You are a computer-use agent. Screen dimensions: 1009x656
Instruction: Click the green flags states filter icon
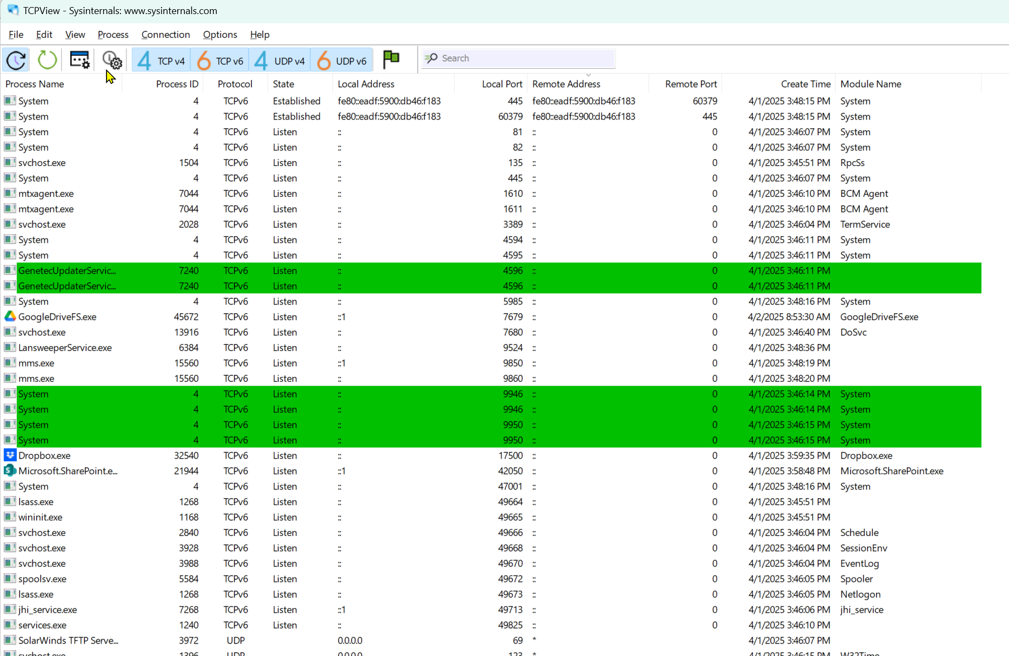coord(391,58)
